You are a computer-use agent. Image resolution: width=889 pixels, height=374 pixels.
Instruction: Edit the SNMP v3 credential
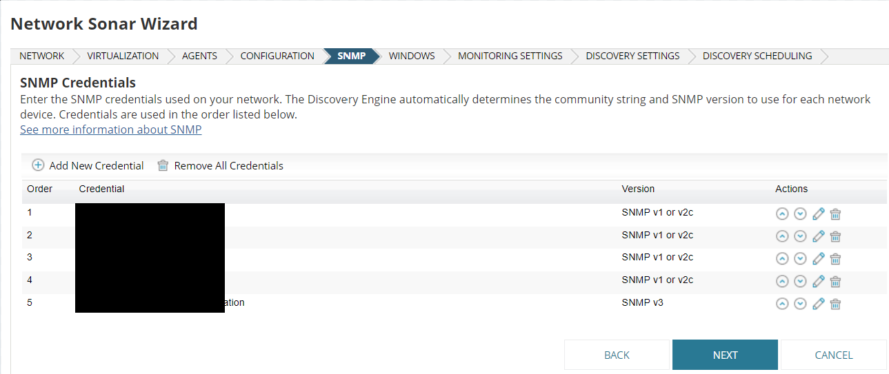click(819, 304)
